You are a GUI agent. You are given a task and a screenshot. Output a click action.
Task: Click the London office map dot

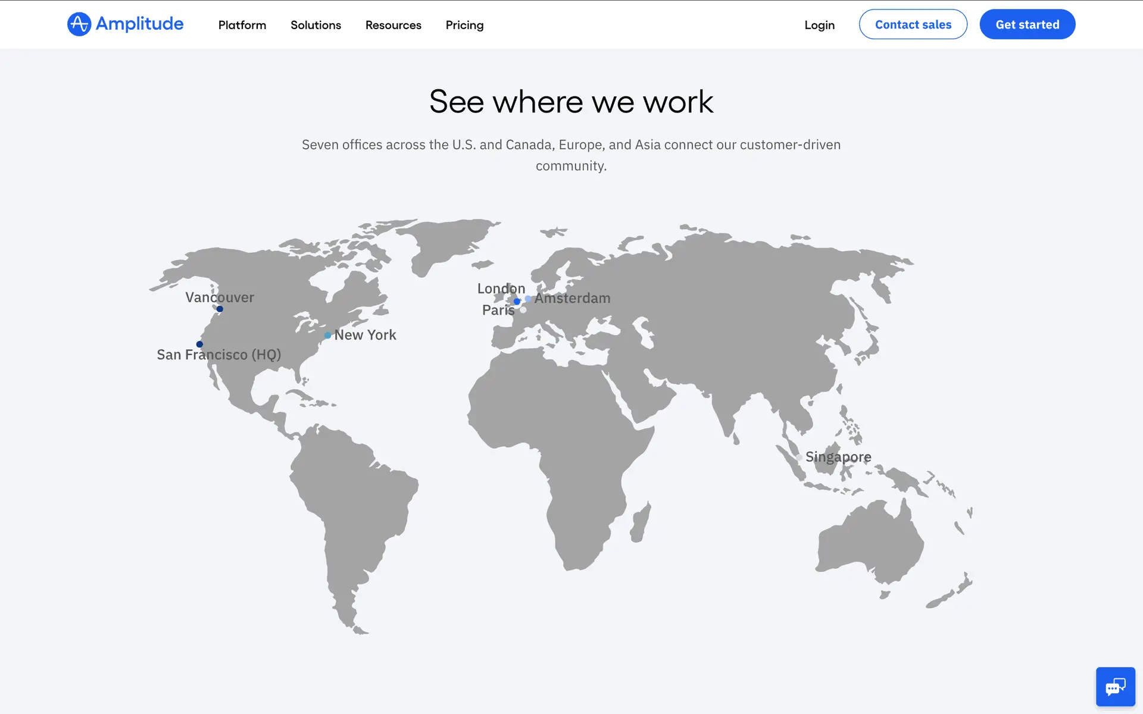(517, 302)
